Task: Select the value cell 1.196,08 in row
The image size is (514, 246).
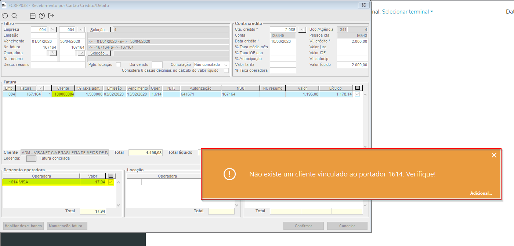Action: [x=302, y=94]
